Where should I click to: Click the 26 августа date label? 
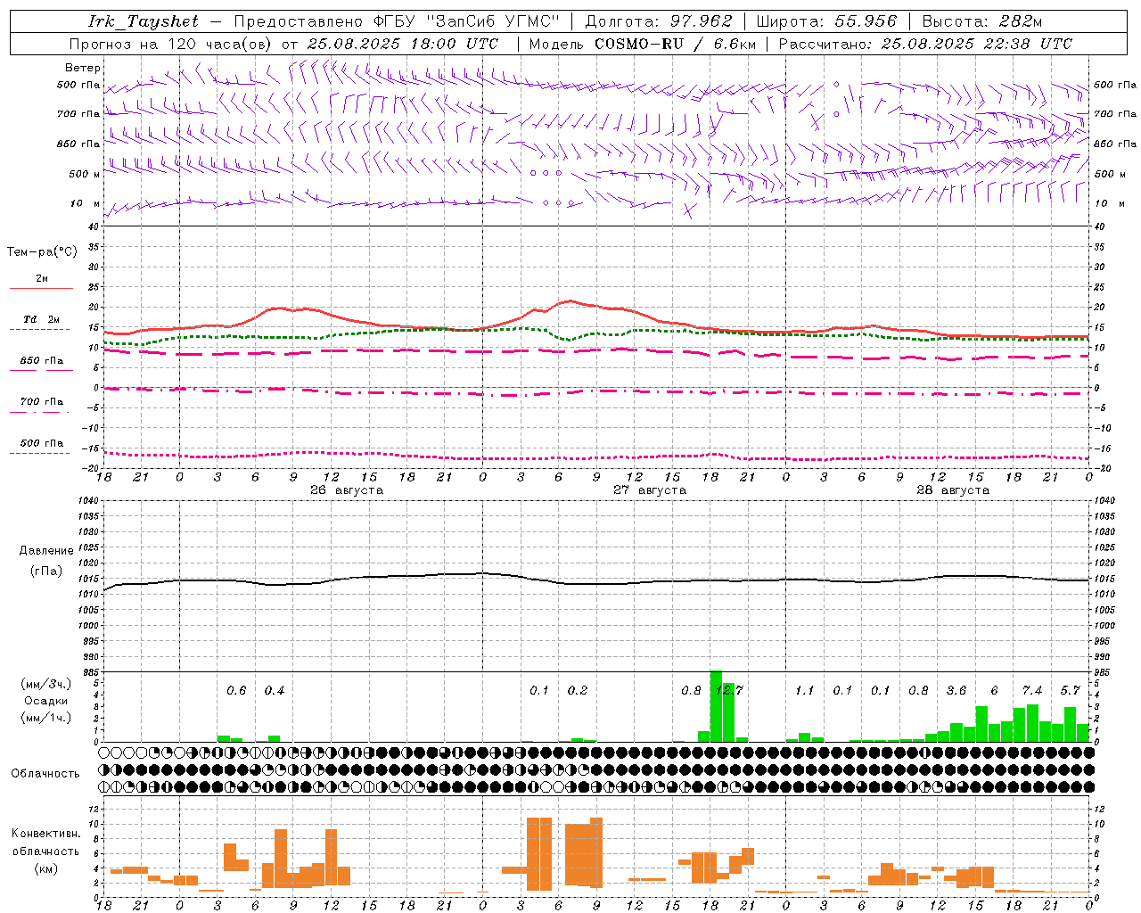(x=347, y=490)
